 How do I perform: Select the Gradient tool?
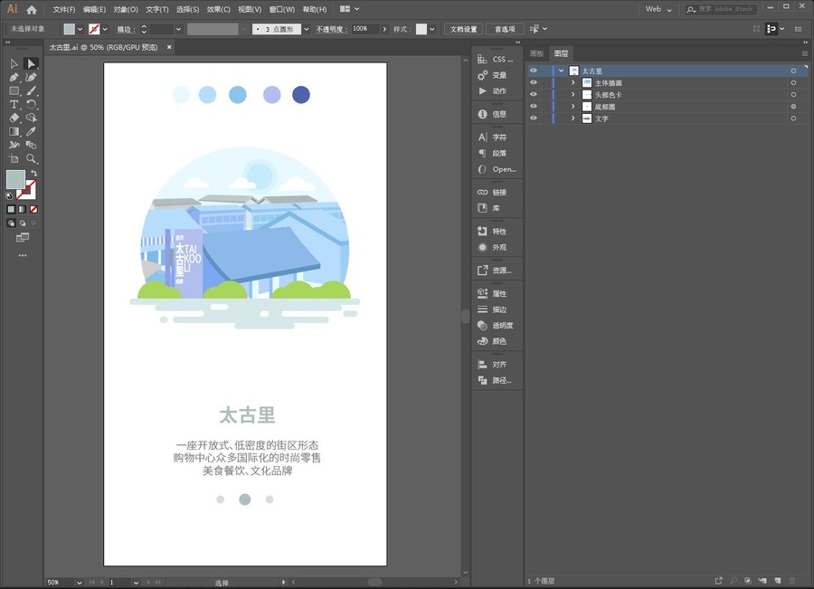pyautogui.click(x=14, y=131)
